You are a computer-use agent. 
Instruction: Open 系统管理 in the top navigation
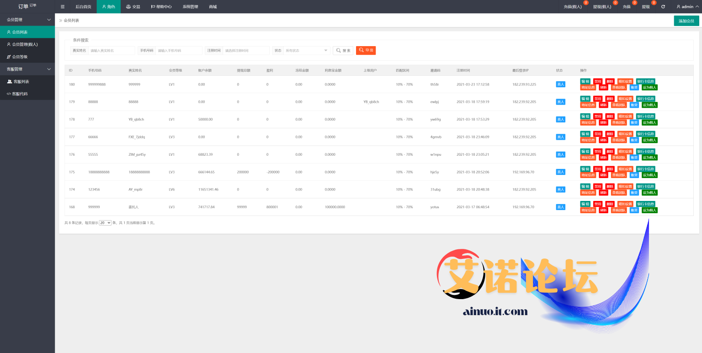pos(190,7)
